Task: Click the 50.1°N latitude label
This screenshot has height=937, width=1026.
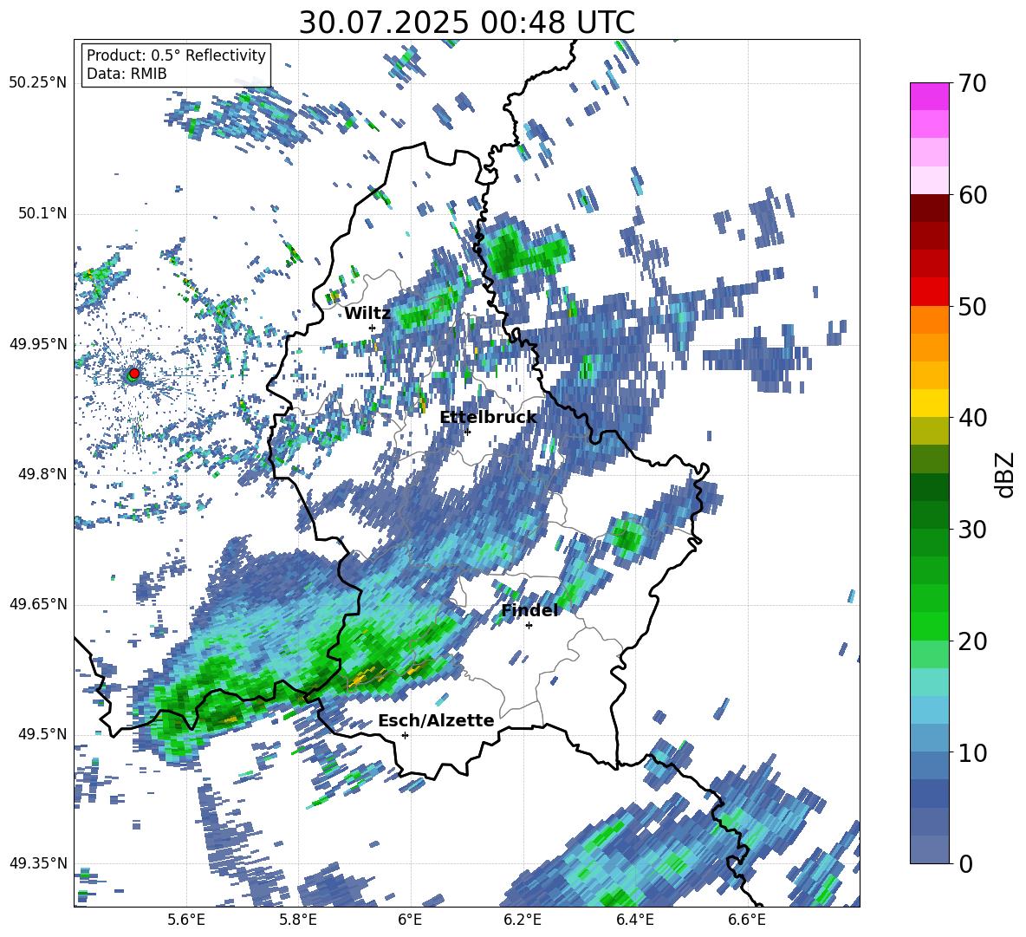Action: pyautogui.click(x=42, y=213)
